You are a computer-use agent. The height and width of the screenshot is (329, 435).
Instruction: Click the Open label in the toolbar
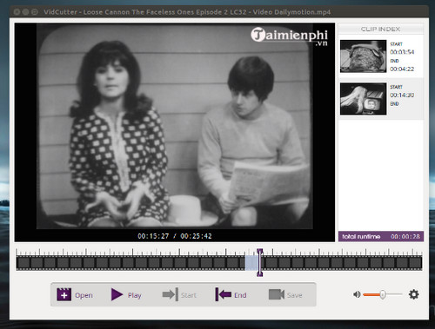tap(84, 295)
